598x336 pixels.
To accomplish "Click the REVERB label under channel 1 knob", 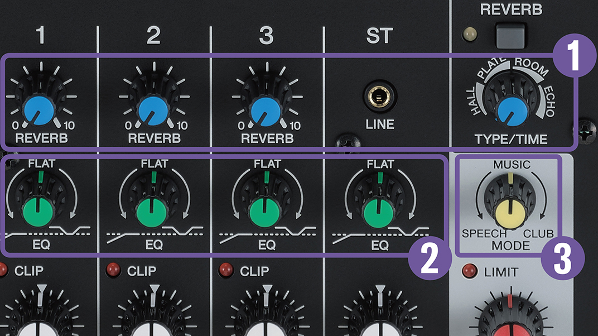I will [x=41, y=138].
